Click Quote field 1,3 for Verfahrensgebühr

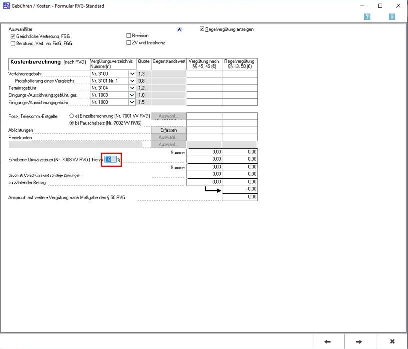coord(144,74)
